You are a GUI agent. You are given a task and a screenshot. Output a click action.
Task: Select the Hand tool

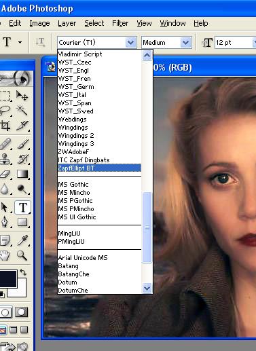pos(5,255)
